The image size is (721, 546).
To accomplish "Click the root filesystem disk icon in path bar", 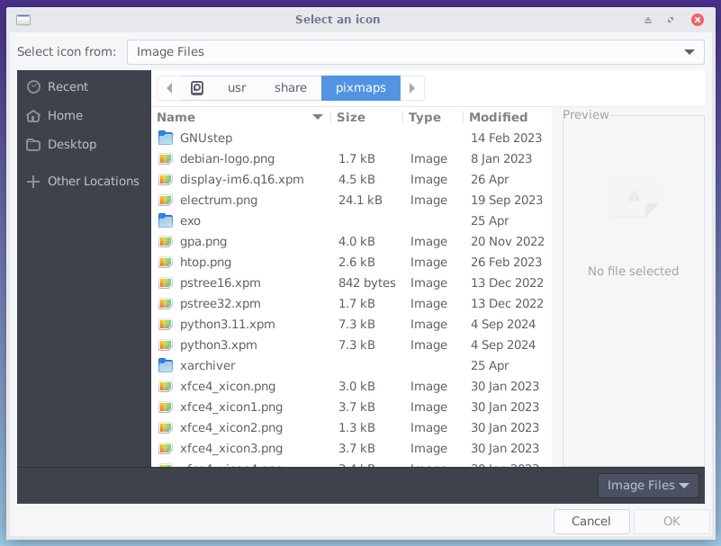I will (197, 88).
